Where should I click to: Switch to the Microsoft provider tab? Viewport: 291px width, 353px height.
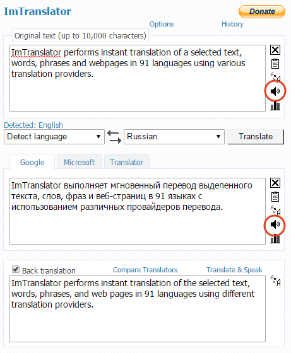pyautogui.click(x=80, y=162)
